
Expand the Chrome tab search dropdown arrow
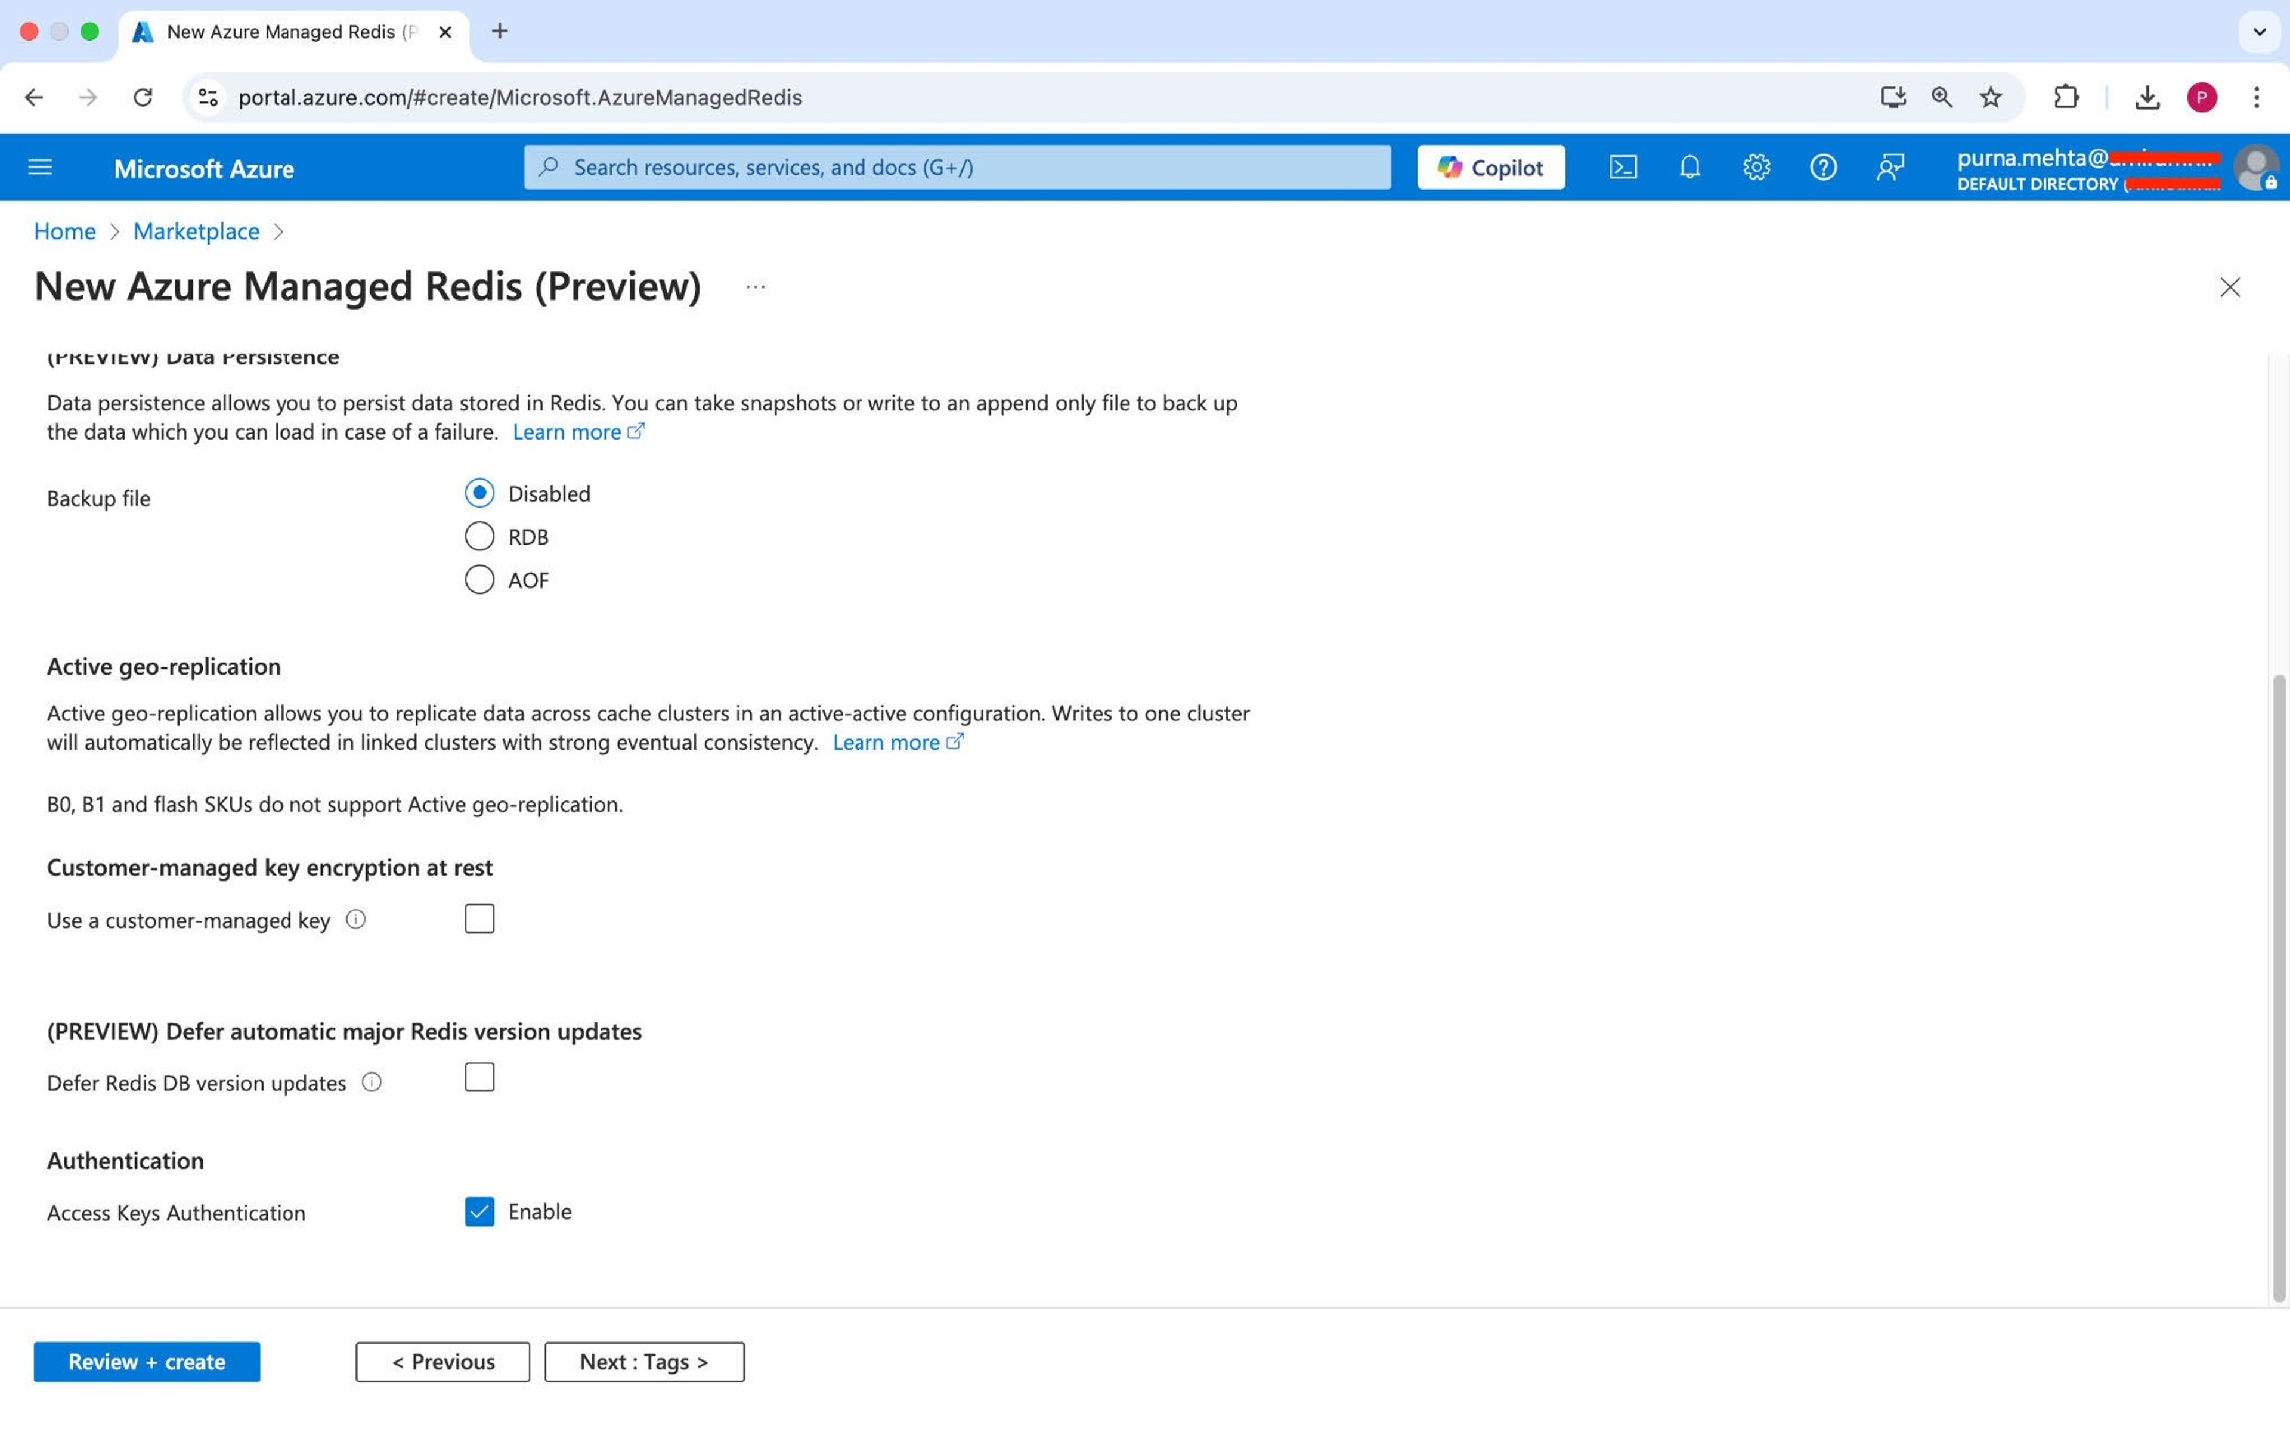pyautogui.click(x=2259, y=31)
